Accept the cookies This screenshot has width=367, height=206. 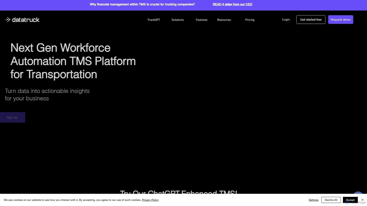pyautogui.click(x=350, y=200)
